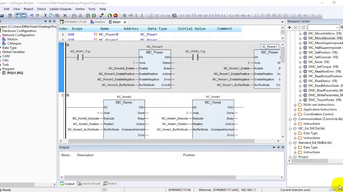This screenshot has width=343, height=192.
Task: Click the Data Type column header
Action: click(157, 29)
